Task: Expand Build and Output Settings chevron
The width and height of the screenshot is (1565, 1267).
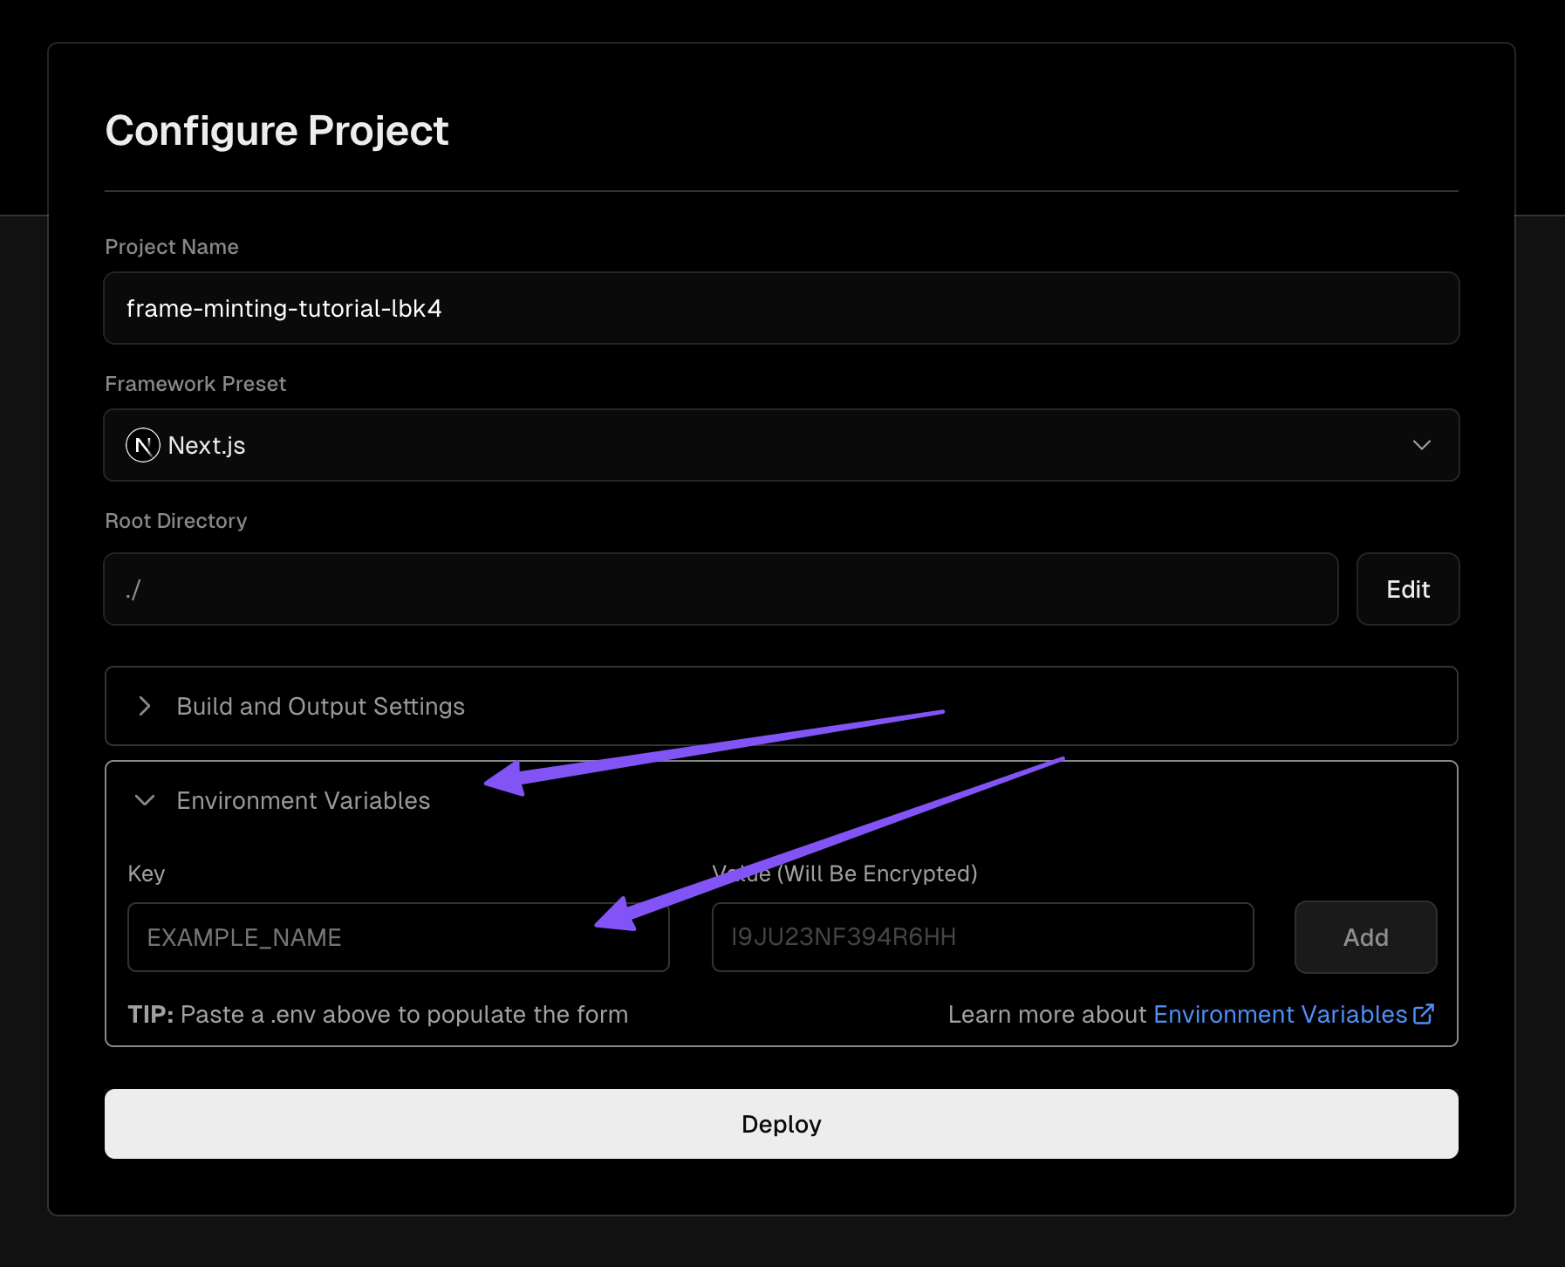Action: [145, 706]
